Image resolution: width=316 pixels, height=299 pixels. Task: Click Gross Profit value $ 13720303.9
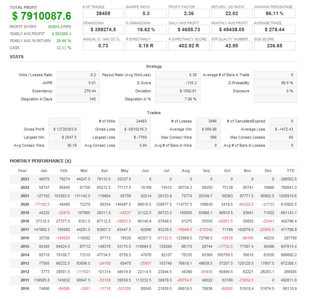65,129
